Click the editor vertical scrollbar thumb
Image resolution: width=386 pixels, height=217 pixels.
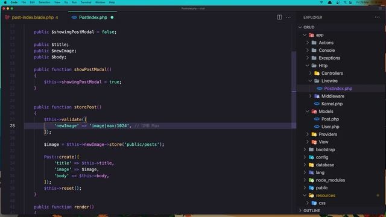coord(294,90)
